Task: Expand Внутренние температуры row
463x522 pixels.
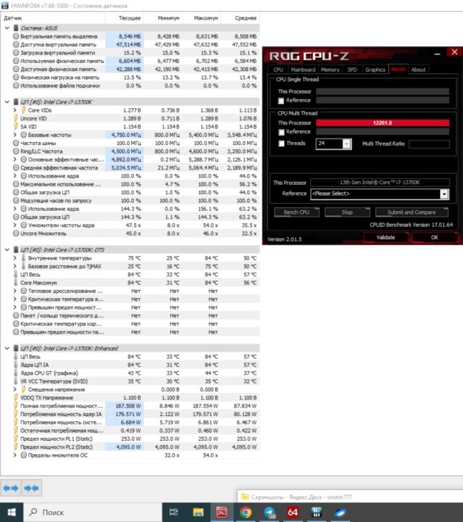Action: click(x=15, y=258)
